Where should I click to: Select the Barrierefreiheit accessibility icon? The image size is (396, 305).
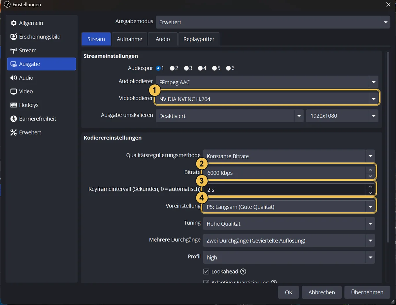click(x=14, y=119)
